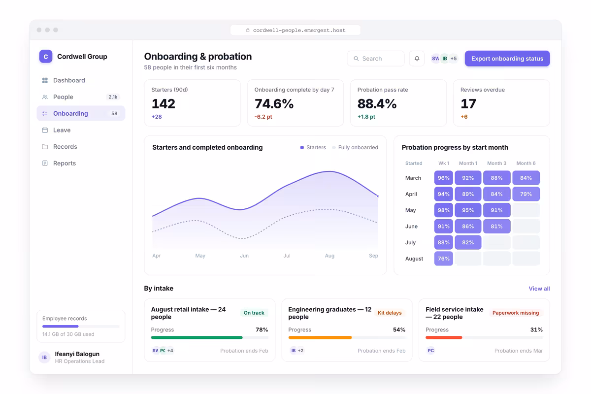Click the Aug label on chart axis

pos(329,256)
